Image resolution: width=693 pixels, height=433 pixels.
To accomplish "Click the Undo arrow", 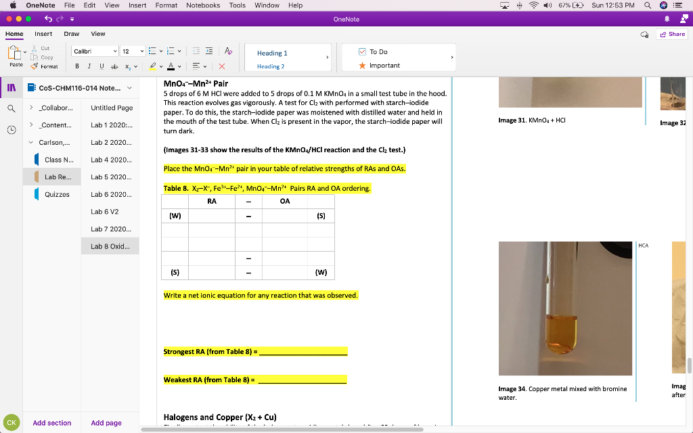I will (48, 18).
